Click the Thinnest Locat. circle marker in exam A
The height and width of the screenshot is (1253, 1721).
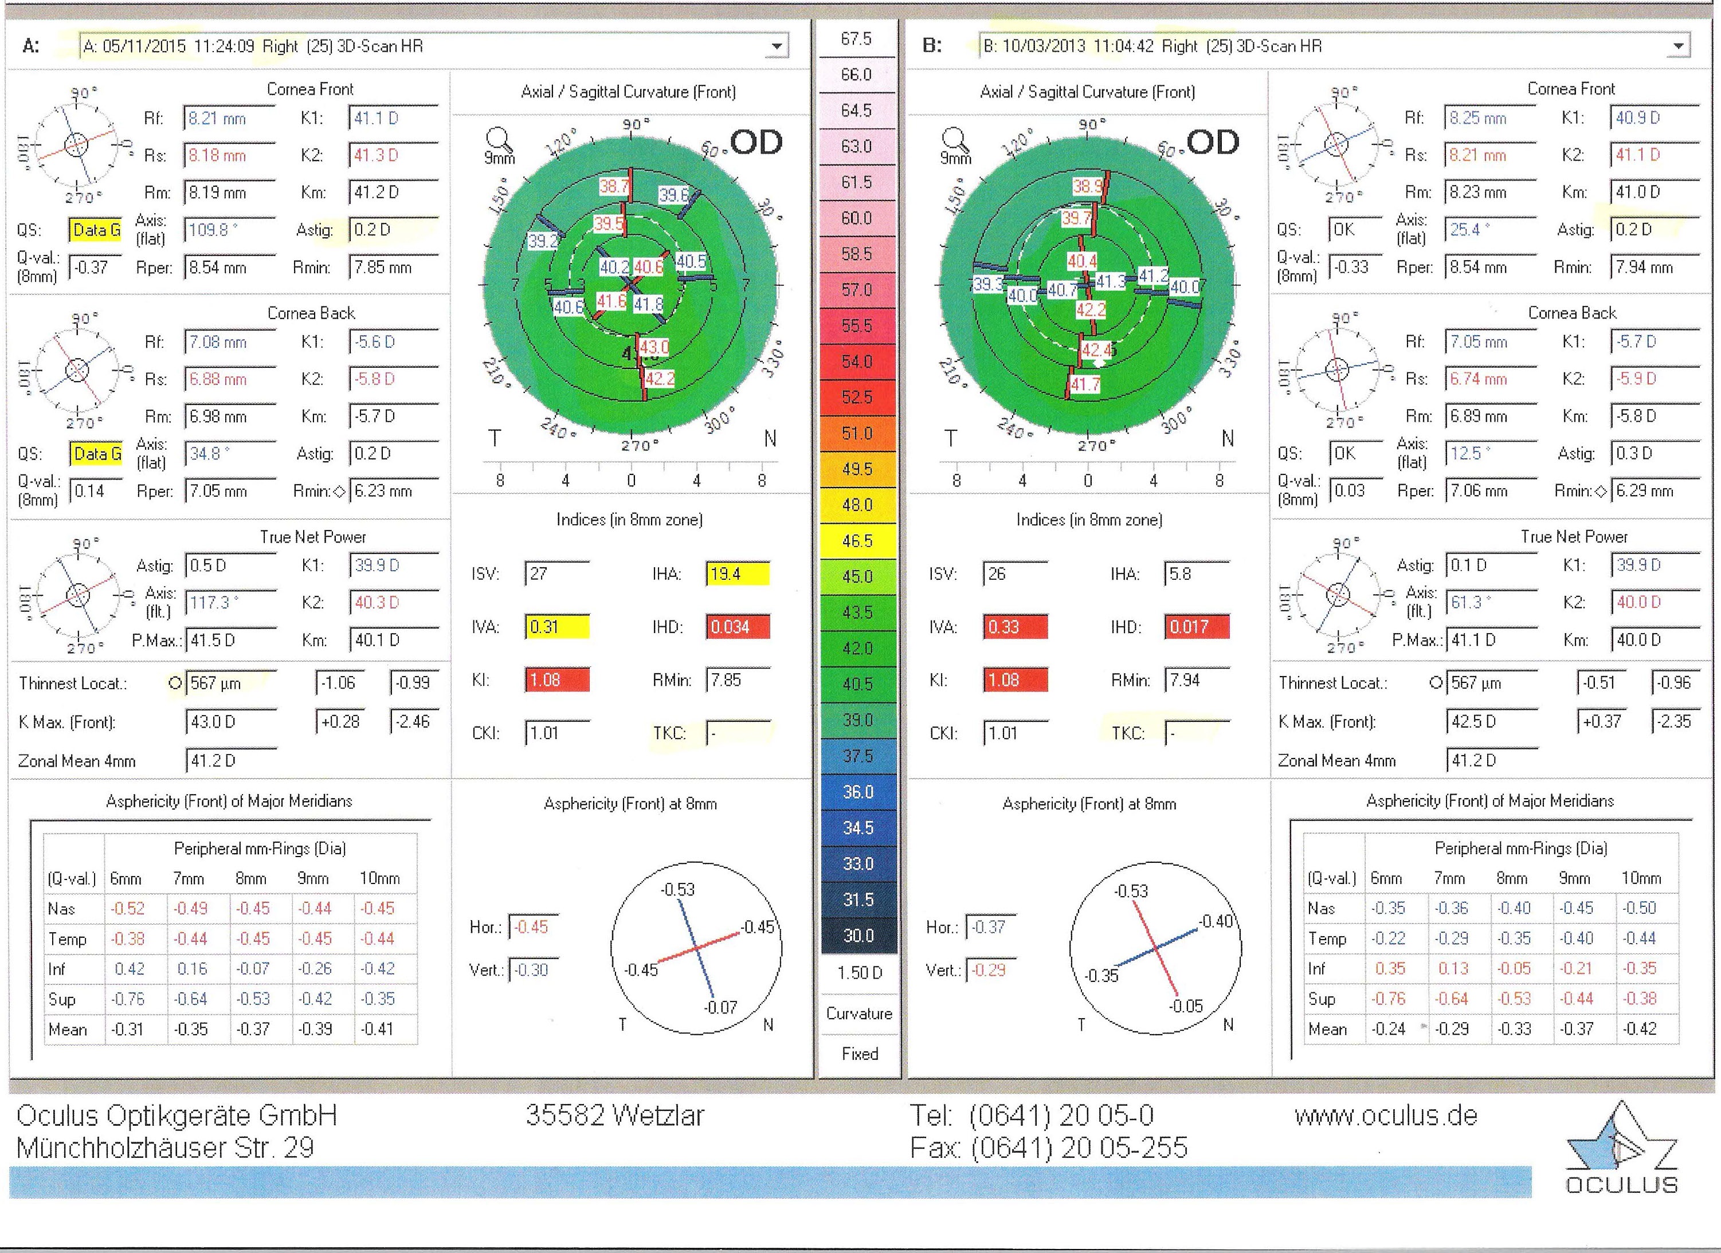175,684
